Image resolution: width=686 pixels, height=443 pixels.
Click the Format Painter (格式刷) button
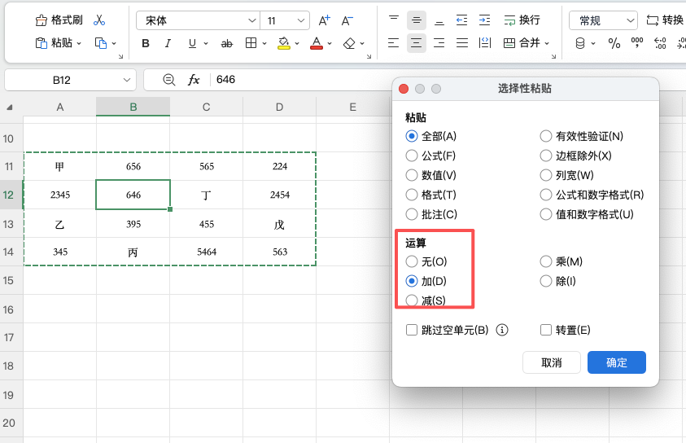coord(59,20)
